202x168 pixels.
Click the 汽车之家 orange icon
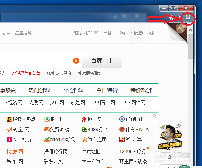click(85, 140)
